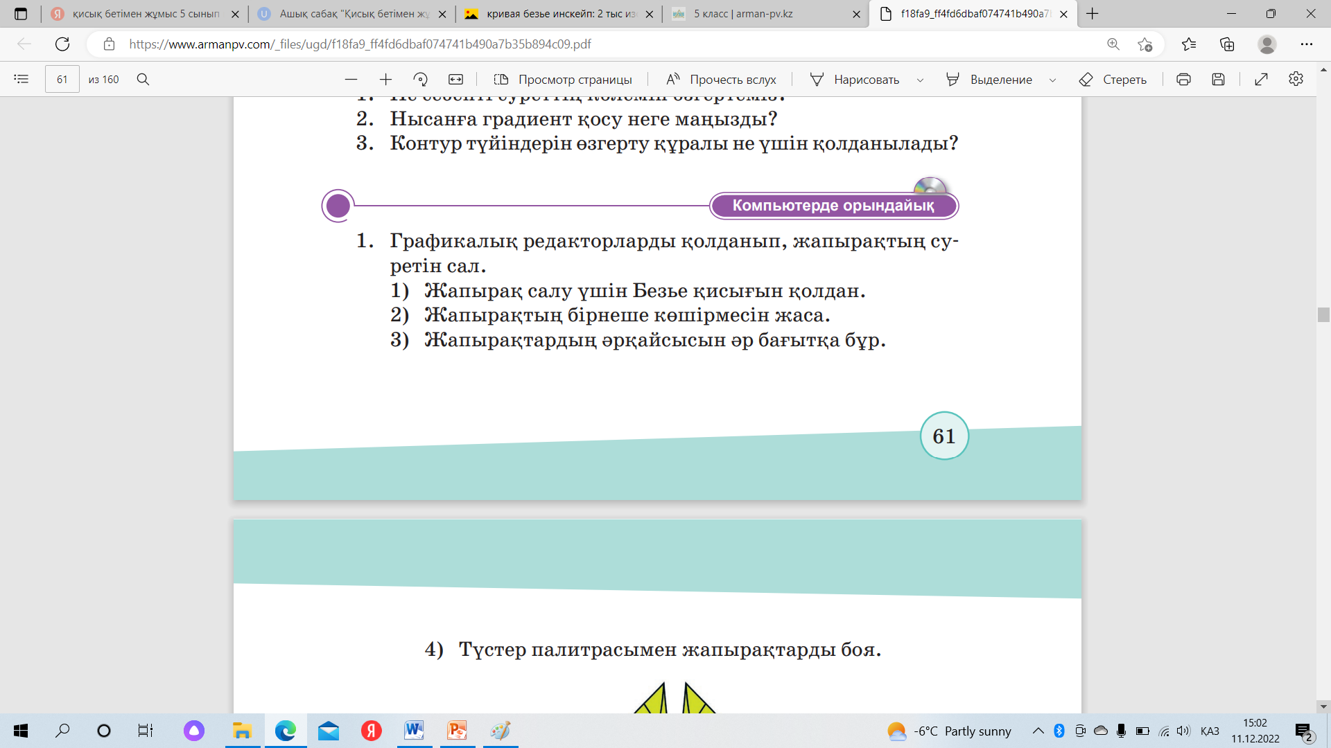Image resolution: width=1331 pixels, height=748 pixels.
Task: Expand the Нарисовать dropdown arrow
Action: [x=920, y=80]
